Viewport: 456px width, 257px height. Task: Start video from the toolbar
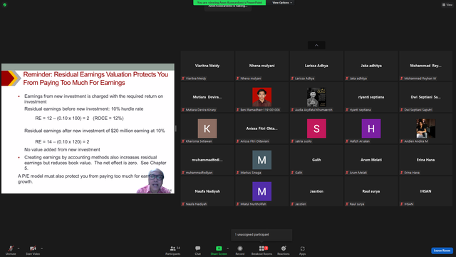pyautogui.click(x=33, y=250)
